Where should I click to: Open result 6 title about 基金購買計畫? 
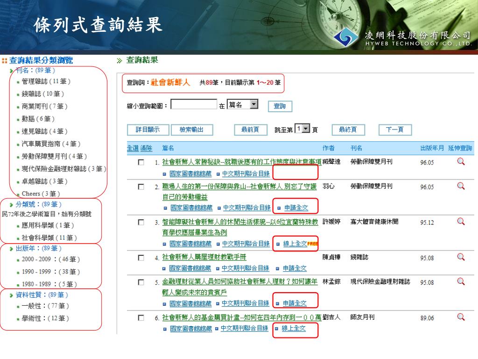(x=242, y=317)
